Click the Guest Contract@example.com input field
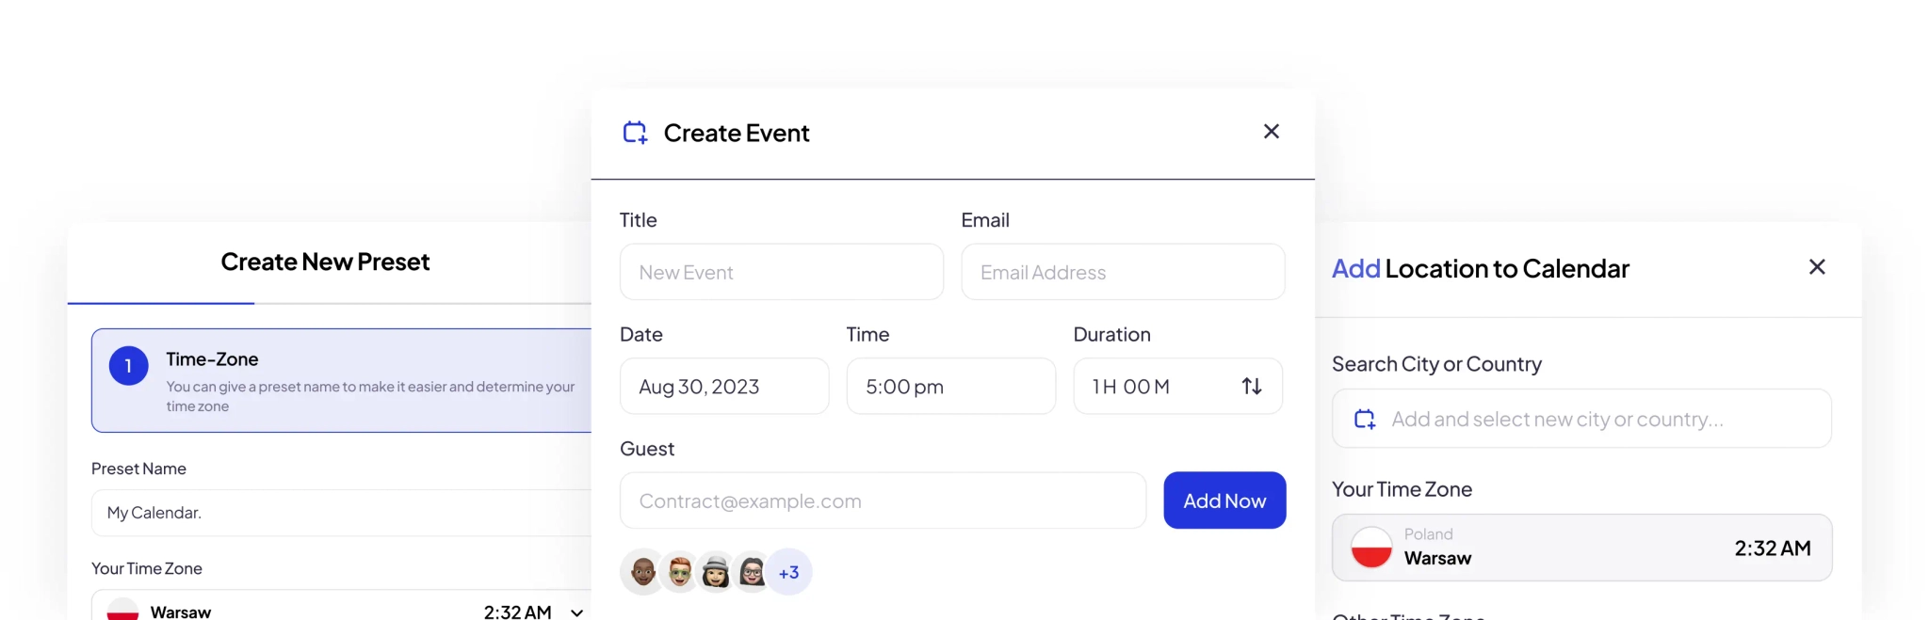The image size is (1929, 620). (x=883, y=501)
